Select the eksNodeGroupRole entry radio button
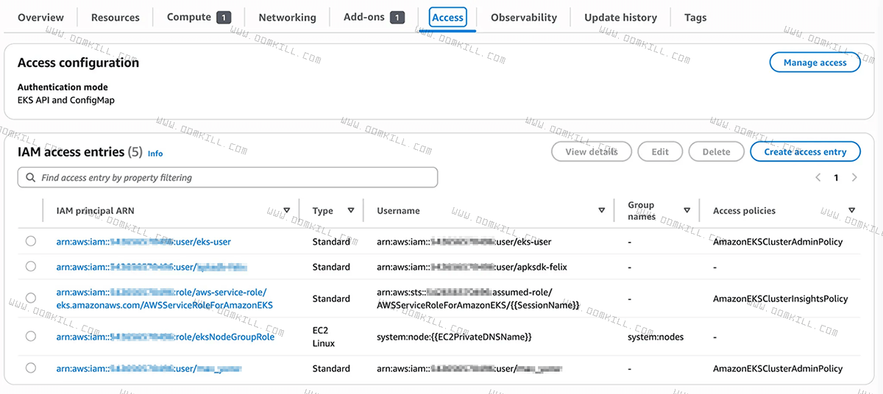Viewport: 883px width, 394px height. tap(30, 337)
